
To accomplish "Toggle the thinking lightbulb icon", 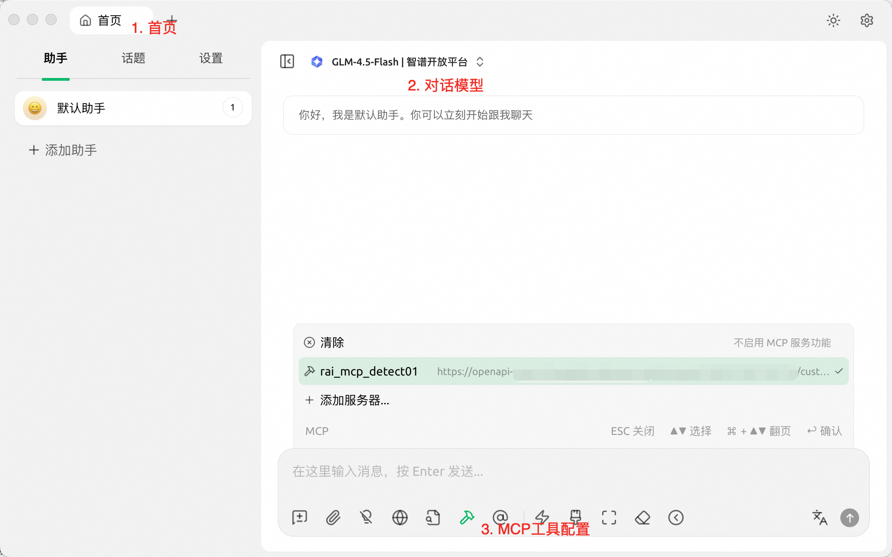I will coord(367,517).
